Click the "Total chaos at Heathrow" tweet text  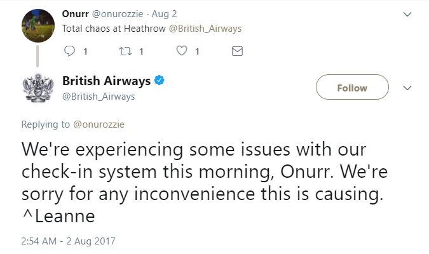click(x=114, y=29)
